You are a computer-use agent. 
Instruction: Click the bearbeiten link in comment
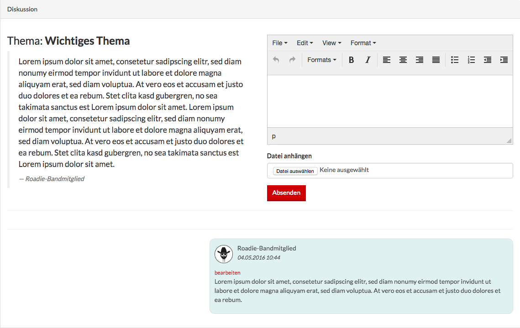227,273
